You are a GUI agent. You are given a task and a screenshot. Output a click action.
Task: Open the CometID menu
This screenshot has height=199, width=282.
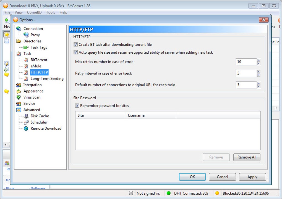pos(34,12)
